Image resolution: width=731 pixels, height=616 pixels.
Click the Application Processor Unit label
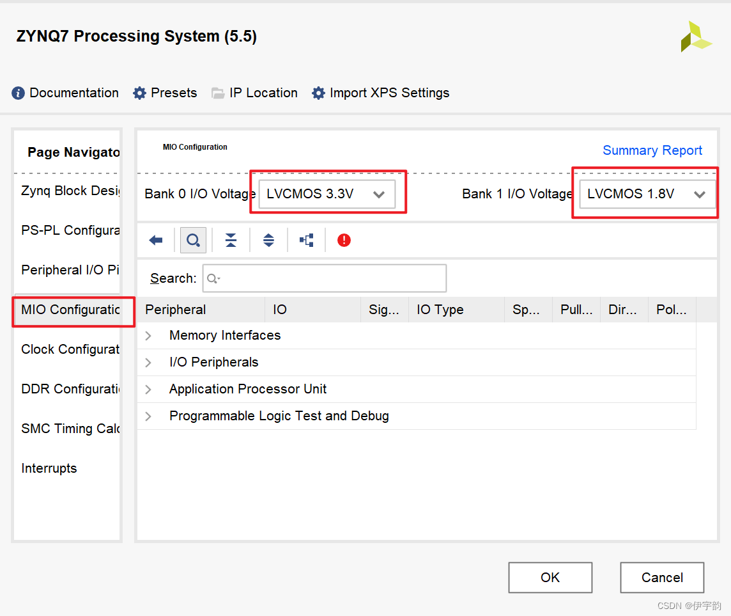(247, 389)
